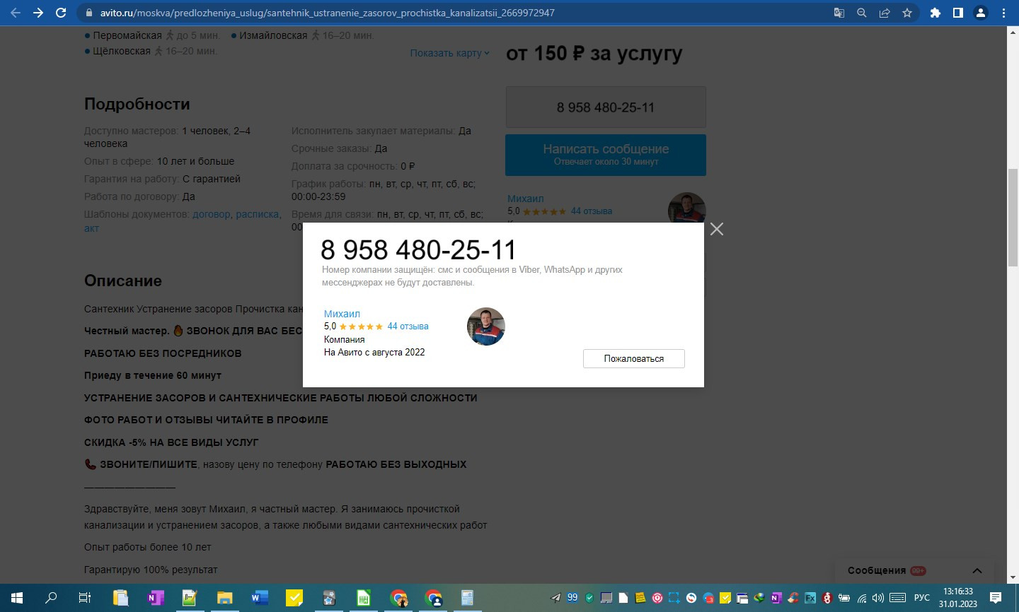The height and width of the screenshot is (612, 1019).
Task: Click battery status tray icon
Action: (x=844, y=598)
